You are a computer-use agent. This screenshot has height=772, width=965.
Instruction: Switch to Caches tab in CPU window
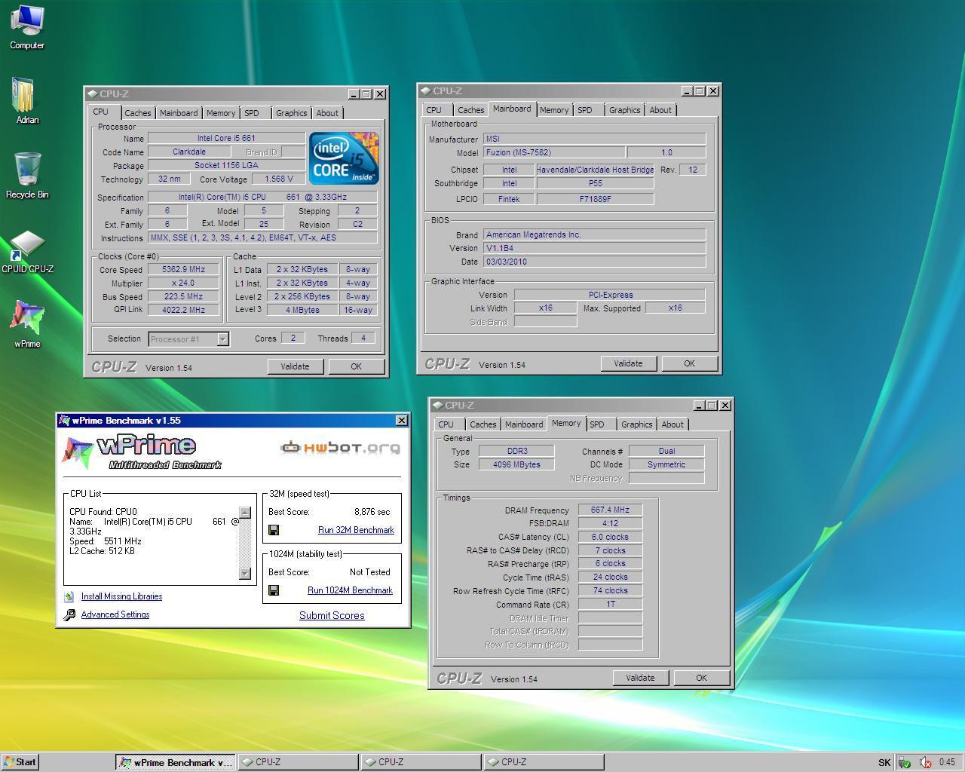point(137,113)
